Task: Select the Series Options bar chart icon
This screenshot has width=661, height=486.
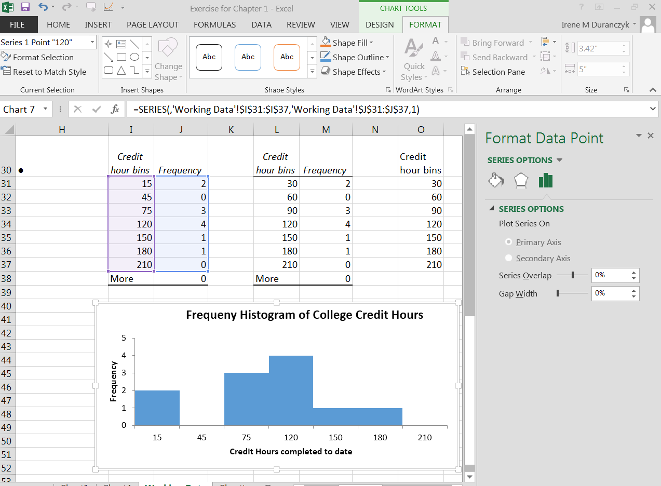Action: [x=546, y=180]
